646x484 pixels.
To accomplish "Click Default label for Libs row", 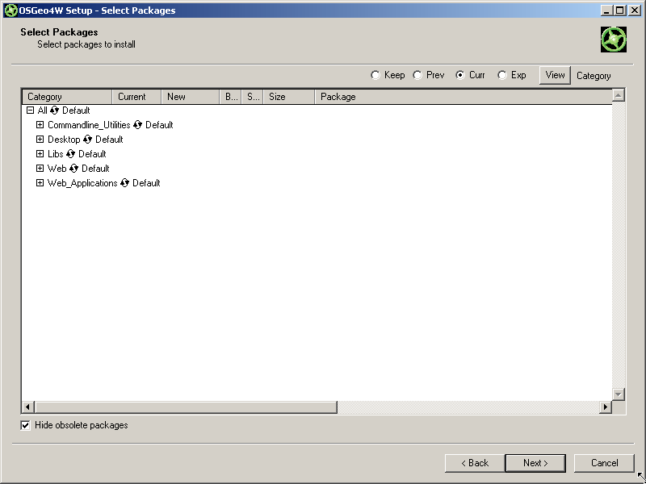I will coord(92,154).
